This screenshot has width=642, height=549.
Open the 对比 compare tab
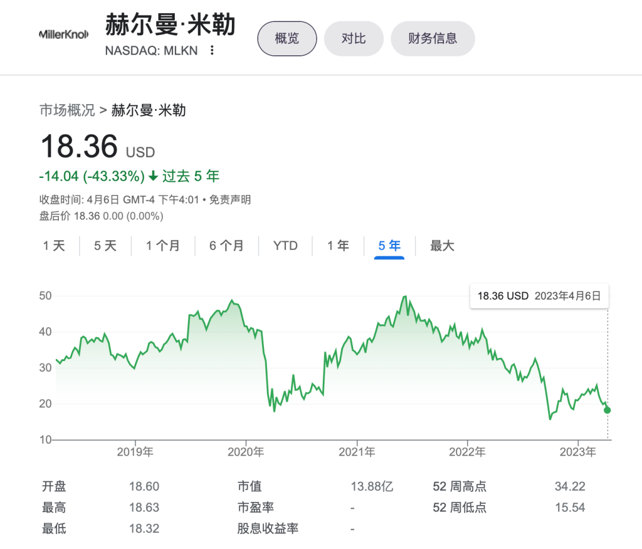[354, 39]
